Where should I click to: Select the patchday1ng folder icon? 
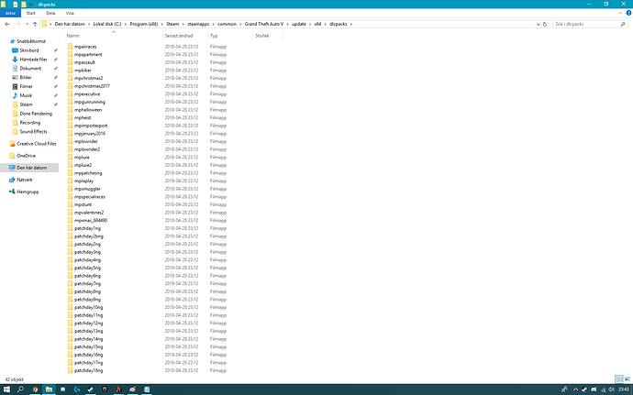71,228
